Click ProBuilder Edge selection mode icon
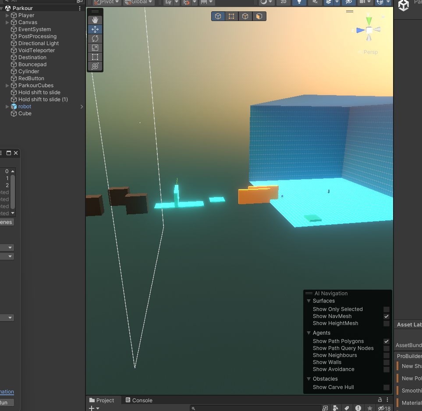 pyautogui.click(x=245, y=16)
